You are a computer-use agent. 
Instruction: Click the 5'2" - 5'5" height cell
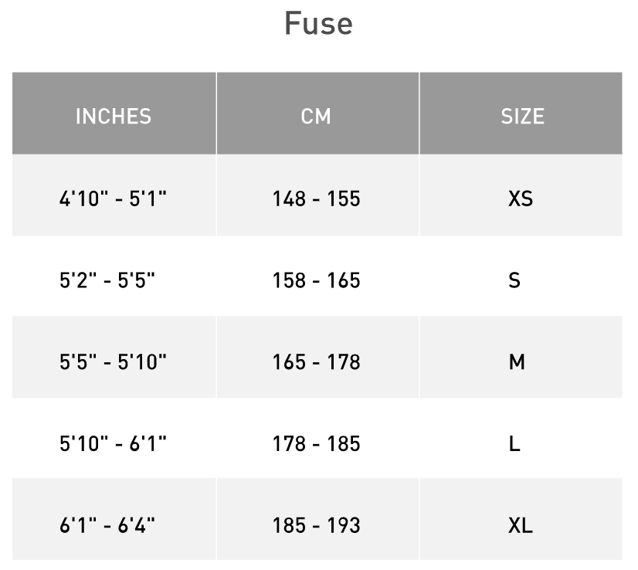pyautogui.click(x=107, y=280)
